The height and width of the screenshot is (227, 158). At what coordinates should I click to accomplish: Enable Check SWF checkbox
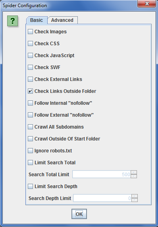click(30, 67)
